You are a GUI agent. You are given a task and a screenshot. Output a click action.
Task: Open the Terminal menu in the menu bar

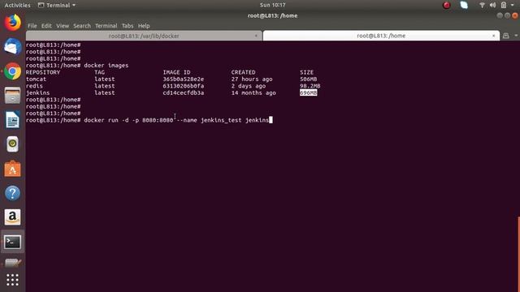coord(106,26)
